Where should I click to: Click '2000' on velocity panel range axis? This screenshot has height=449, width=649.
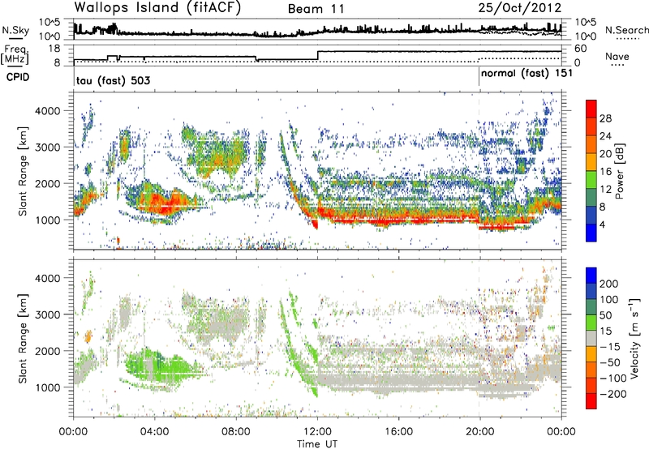tap(47, 351)
